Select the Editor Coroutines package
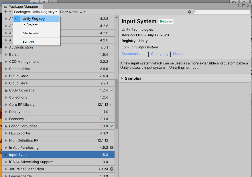The height and width of the screenshot is (177, 252). click(58, 126)
